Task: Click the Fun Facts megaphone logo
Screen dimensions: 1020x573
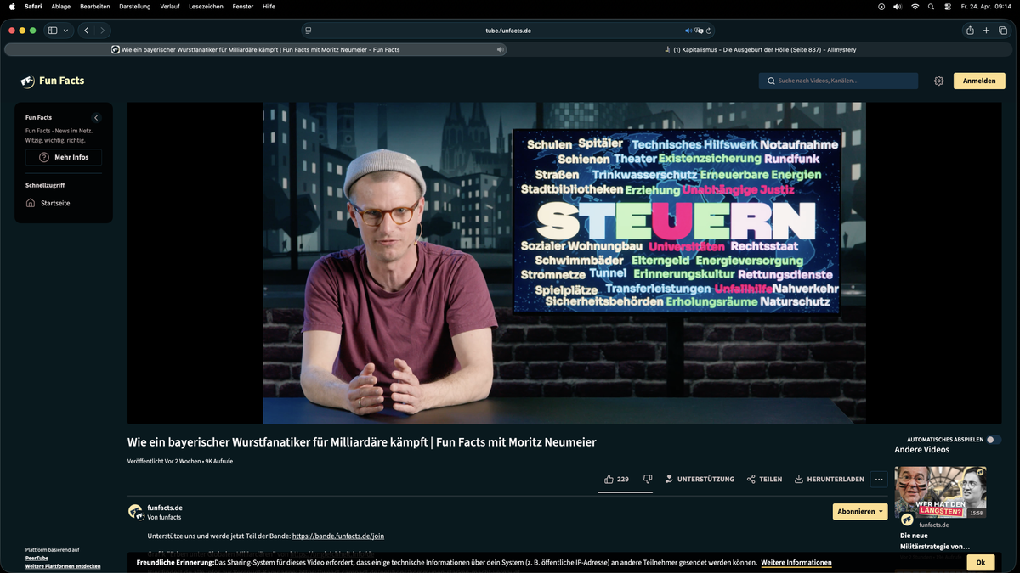Action: 28,81
